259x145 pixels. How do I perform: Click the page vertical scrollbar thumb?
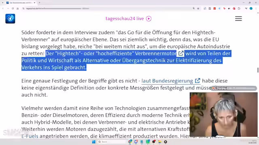pyautogui.click(x=258, y=70)
